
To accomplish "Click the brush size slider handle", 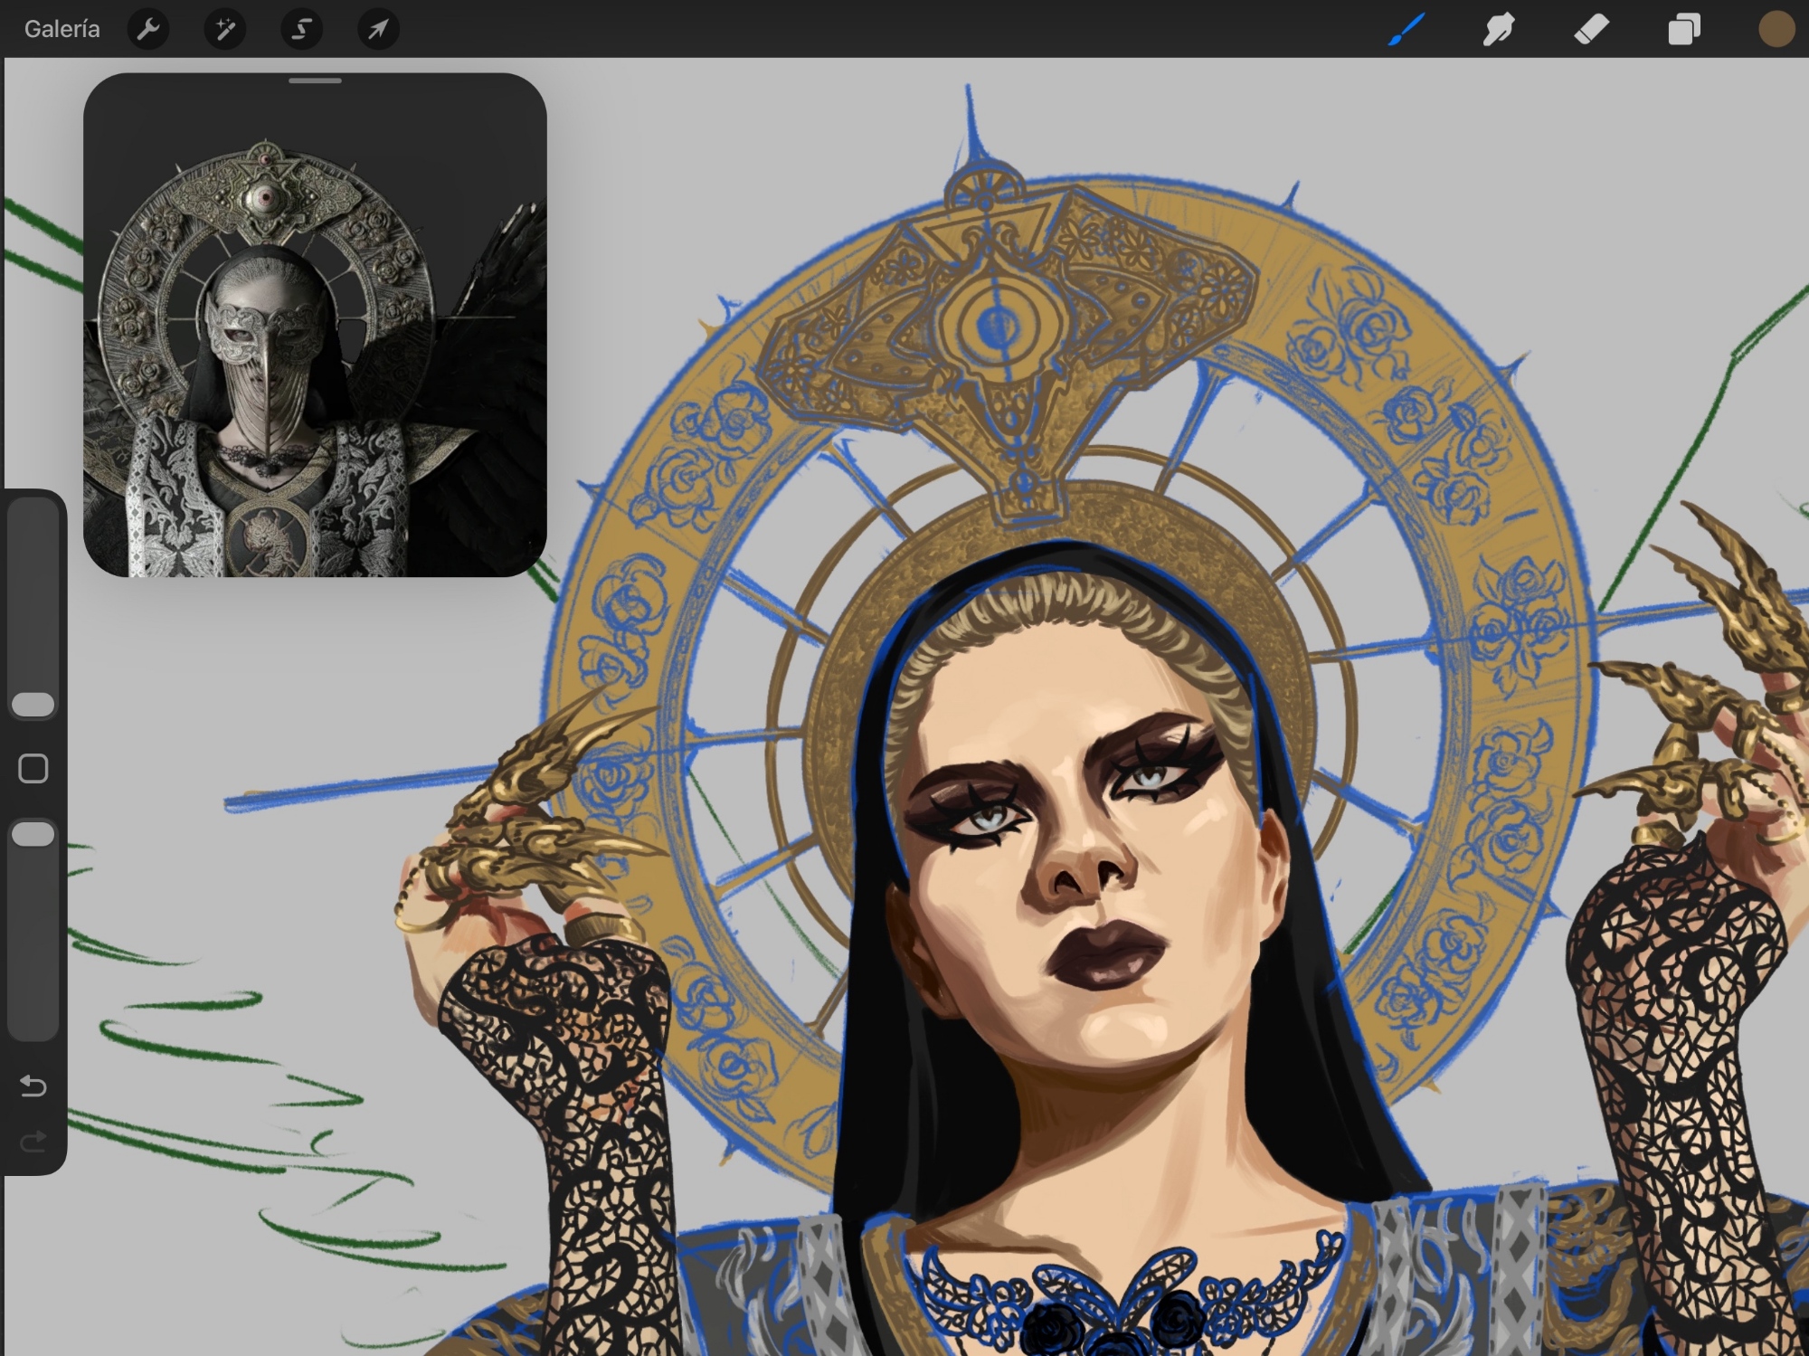I will 33,705.
